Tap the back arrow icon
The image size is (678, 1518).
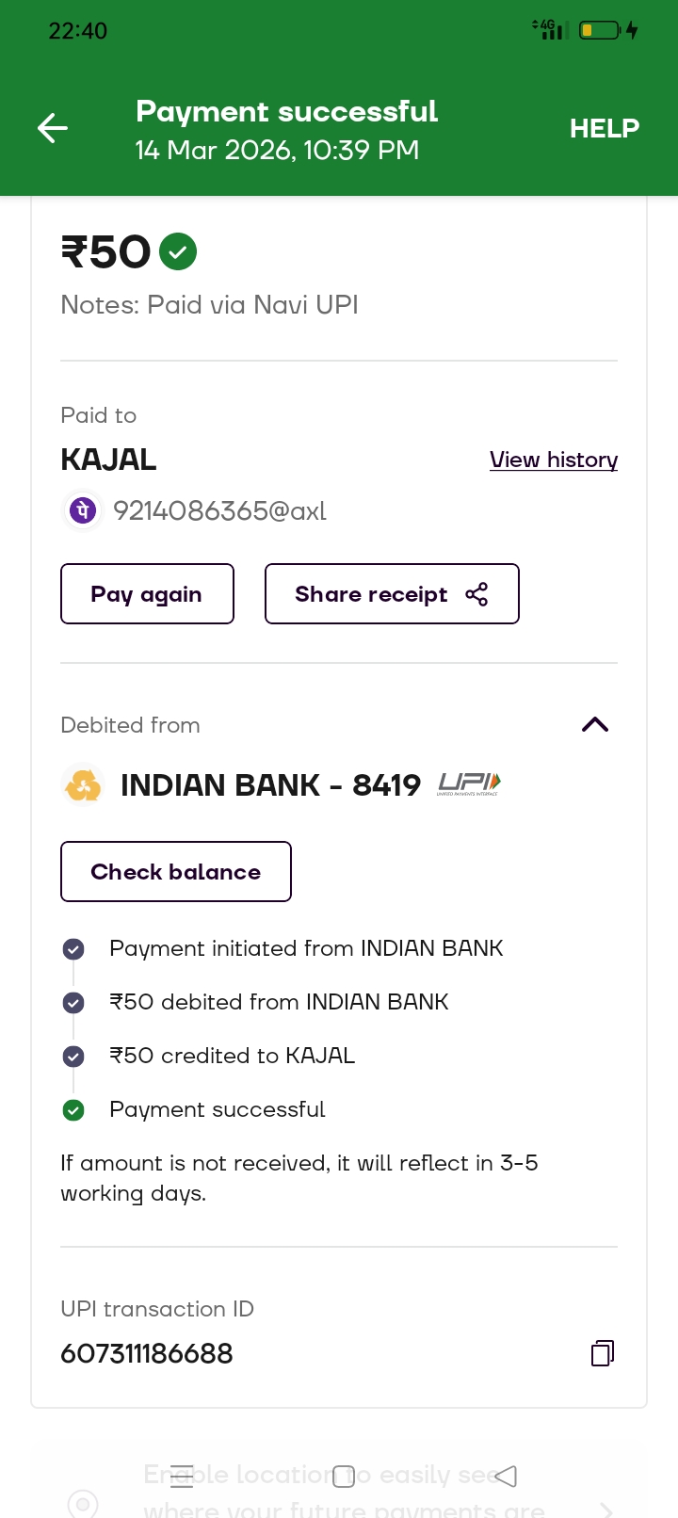[53, 128]
